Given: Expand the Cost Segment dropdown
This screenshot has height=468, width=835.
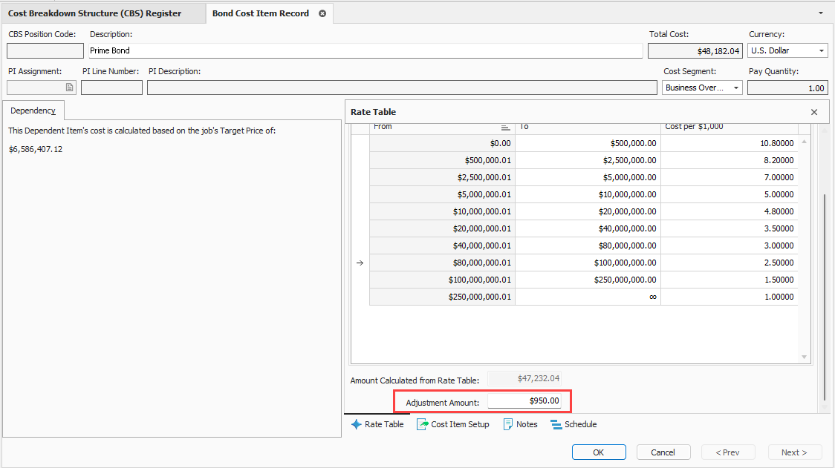Looking at the screenshot, I should point(736,88).
